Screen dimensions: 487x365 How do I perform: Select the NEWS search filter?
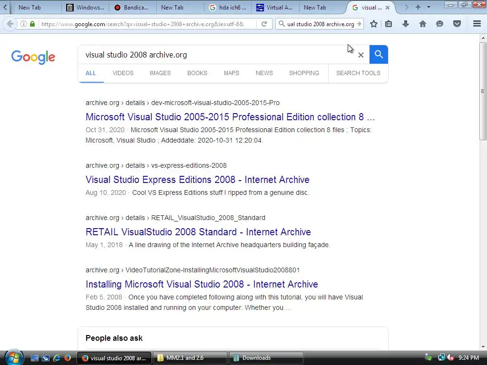264,73
